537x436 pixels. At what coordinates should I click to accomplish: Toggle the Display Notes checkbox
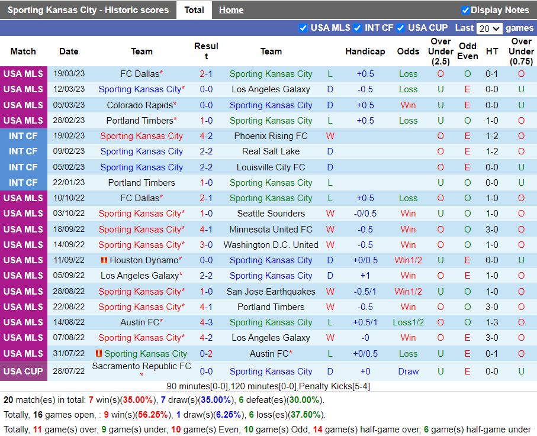click(x=465, y=10)
